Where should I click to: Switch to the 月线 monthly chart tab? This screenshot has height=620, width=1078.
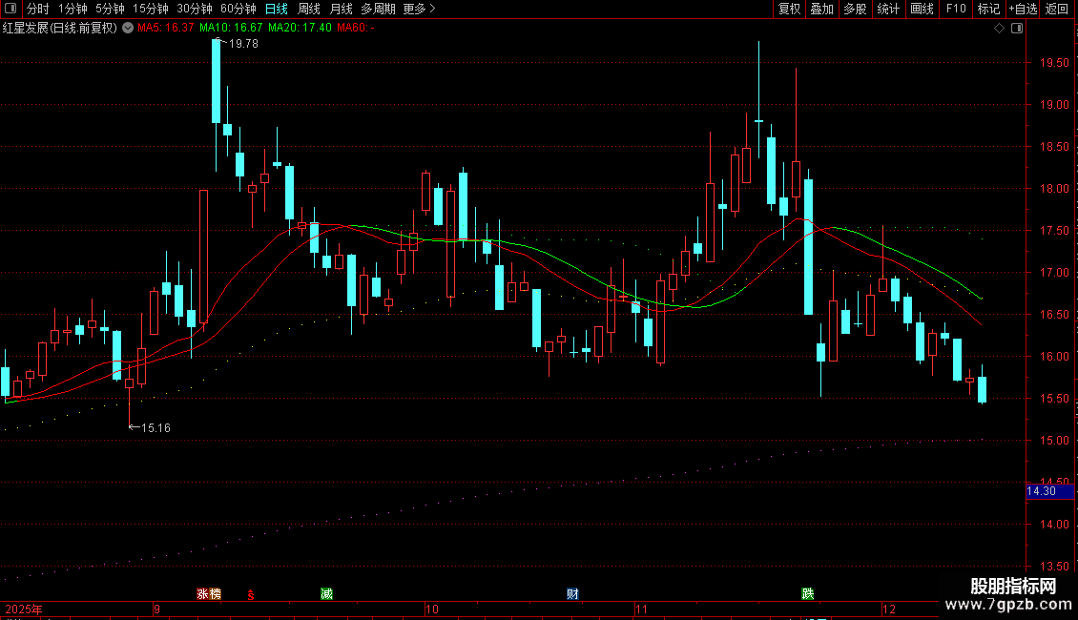(x=341, y=9)
